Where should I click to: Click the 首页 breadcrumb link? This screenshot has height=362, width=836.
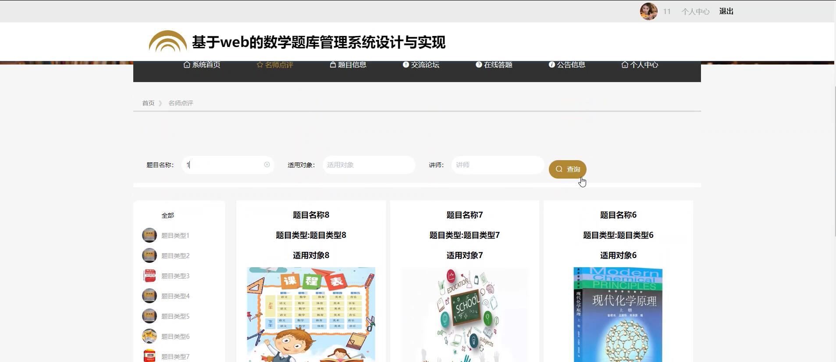click(148, 103)
